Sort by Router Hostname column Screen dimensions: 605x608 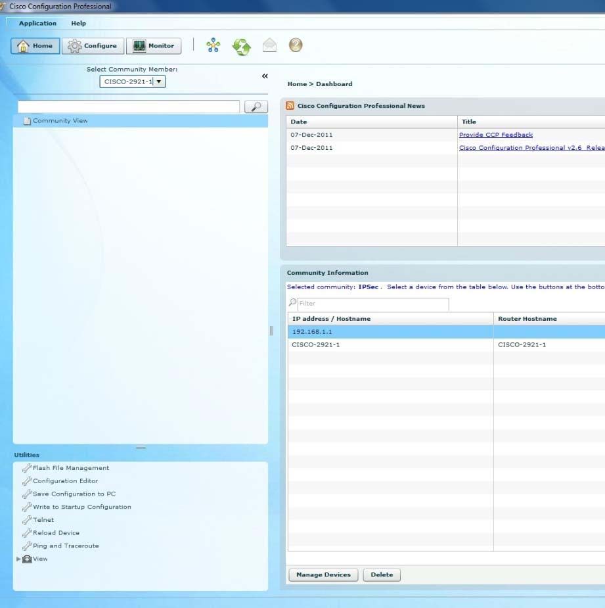[549, 319]
